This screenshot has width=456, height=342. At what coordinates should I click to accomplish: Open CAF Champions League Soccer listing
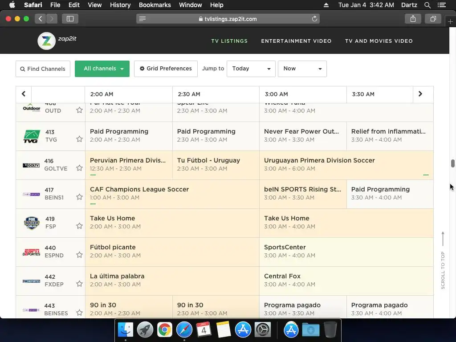[172, 194]
